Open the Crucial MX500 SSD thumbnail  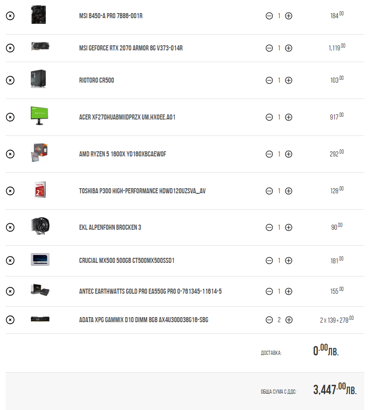coord(40,259)
